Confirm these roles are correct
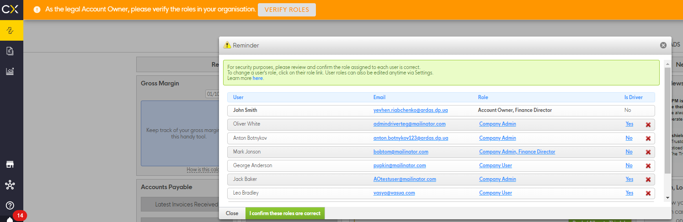683x222 pixels. click(x=285, y=213)
